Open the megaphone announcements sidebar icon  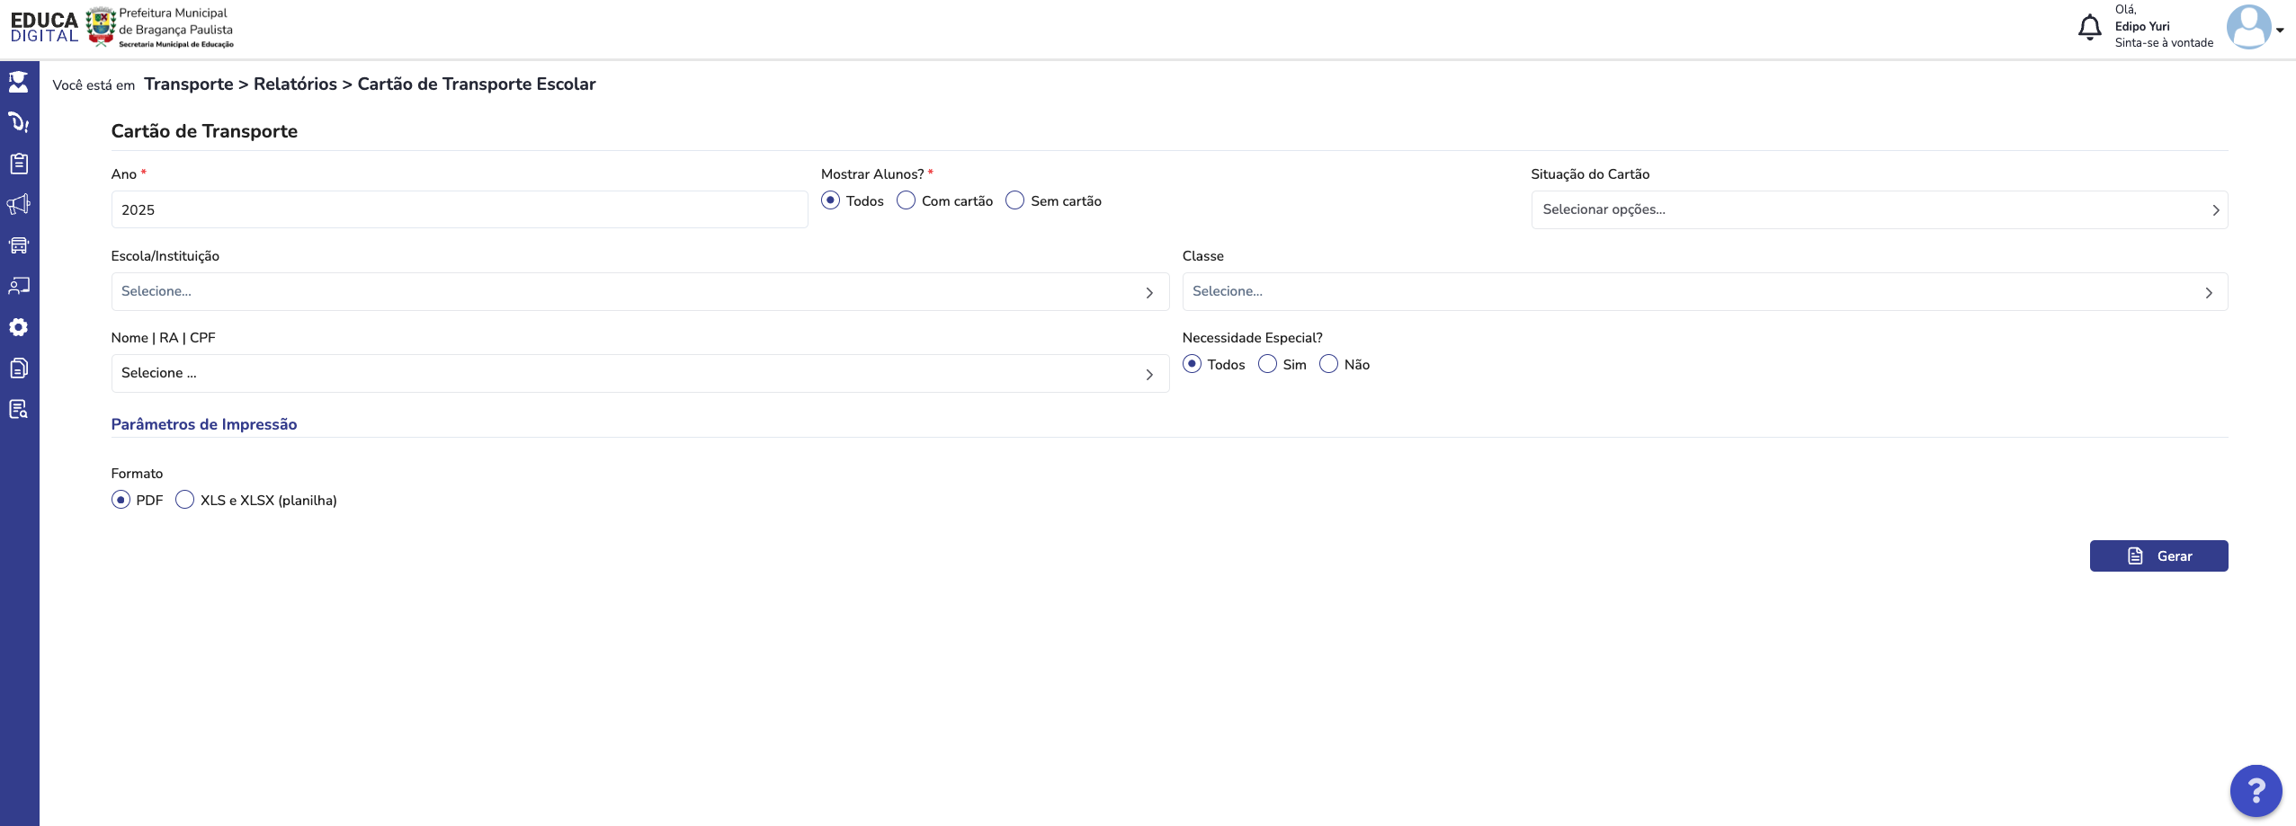19,204
